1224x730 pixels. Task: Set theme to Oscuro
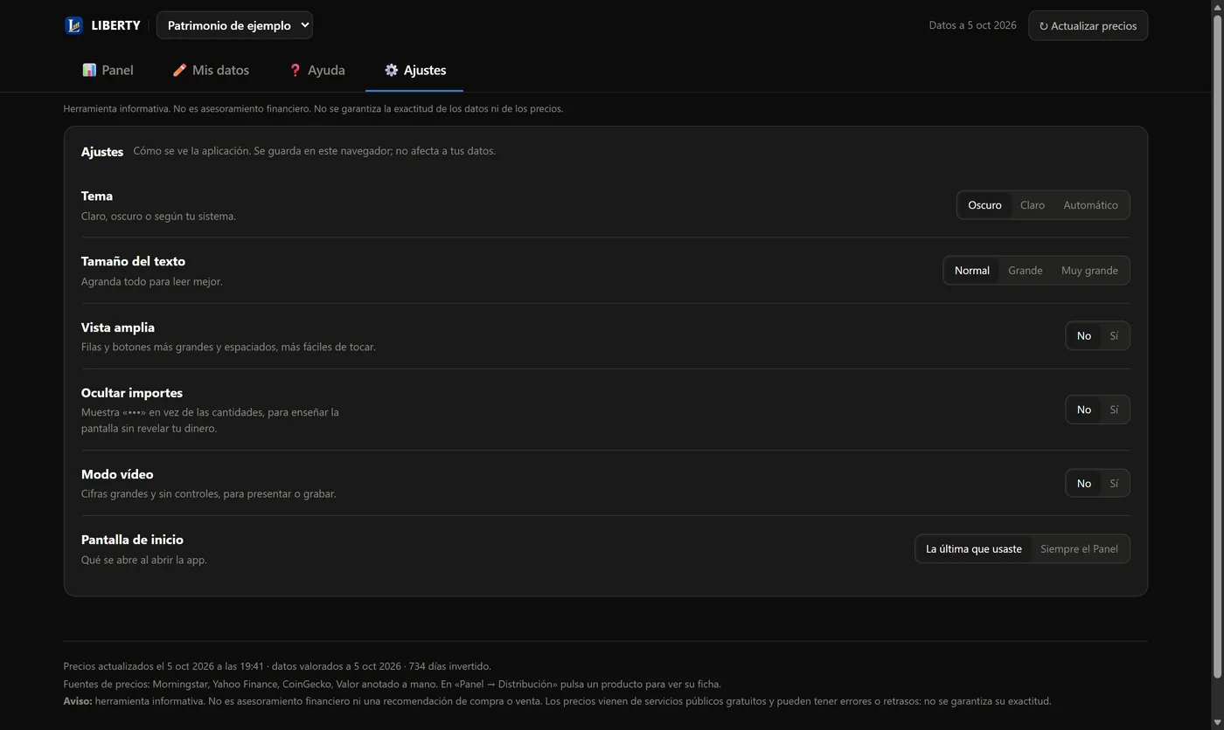(x=984, y=205)
